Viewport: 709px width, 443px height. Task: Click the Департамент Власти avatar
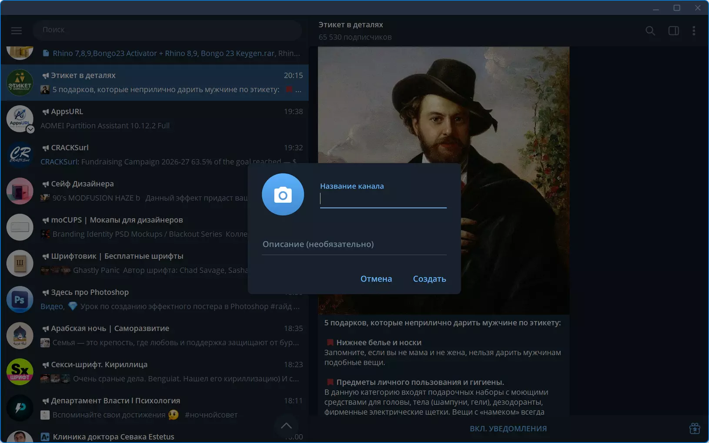click(20, 407)
